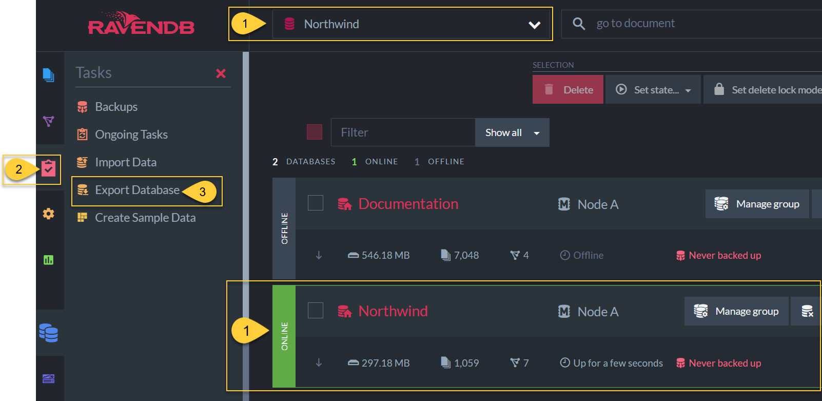Viewport: 822px width, 401px height.
Task: Click Node A on Northwind row
Action: pos(588,312)
